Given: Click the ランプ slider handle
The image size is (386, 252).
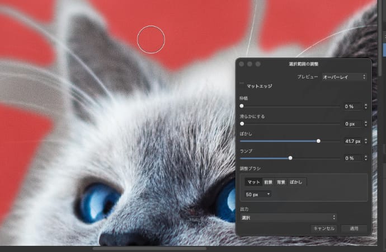Looking at the screenshot, I should pos(290,158).
